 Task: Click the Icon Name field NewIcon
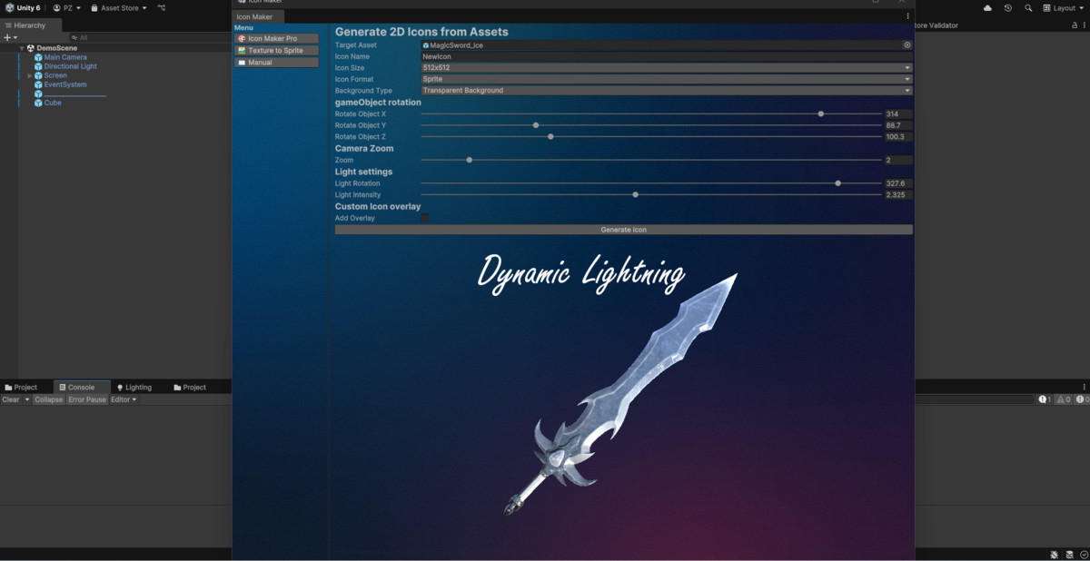pyautogui.click(x=667, y=56)
